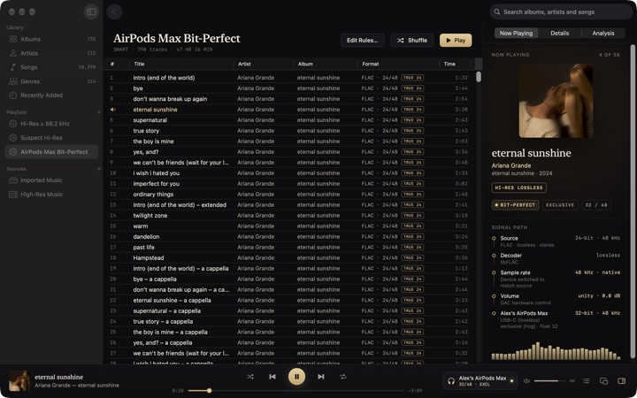637x398 pixels.
Task: Seek using the track progress slider
Action: [x=295, y=391]
